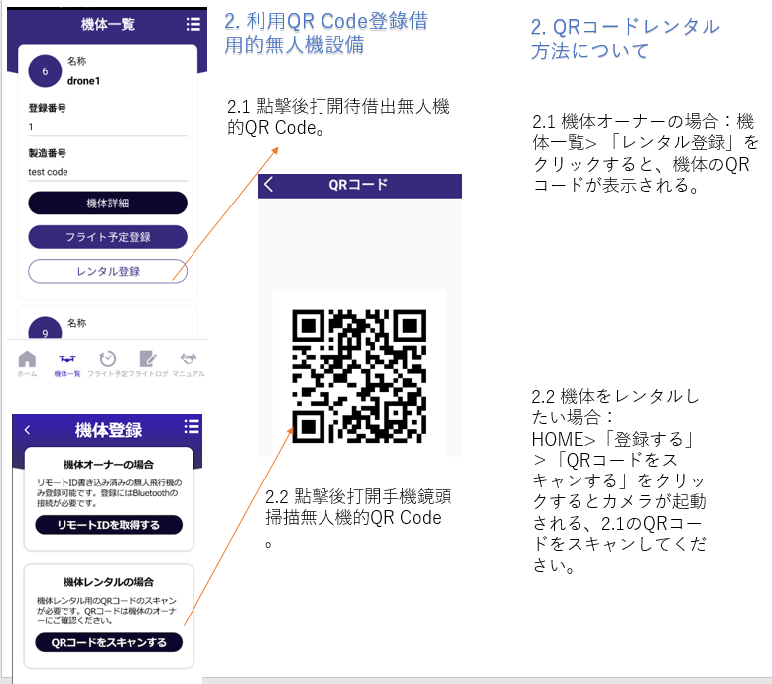Screen dimensions: 772x684
Task: Click the リモートIDを取得する button
Action: [108, 525]
